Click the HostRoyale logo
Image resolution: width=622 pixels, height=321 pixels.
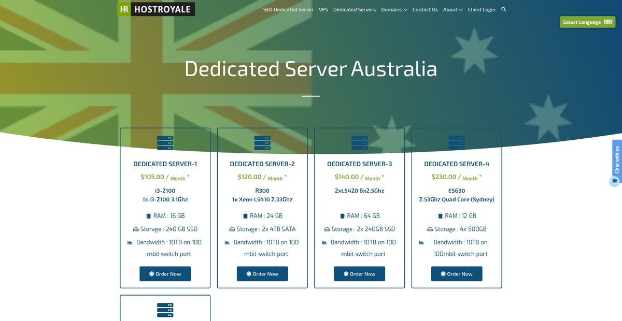[x=156, y=9]
